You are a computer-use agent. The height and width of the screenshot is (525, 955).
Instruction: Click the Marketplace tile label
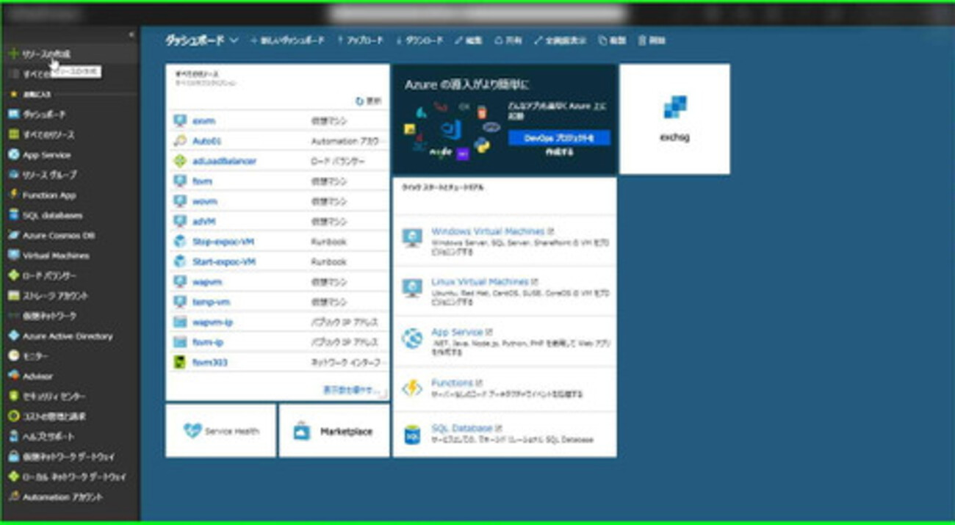coord(346,432)
